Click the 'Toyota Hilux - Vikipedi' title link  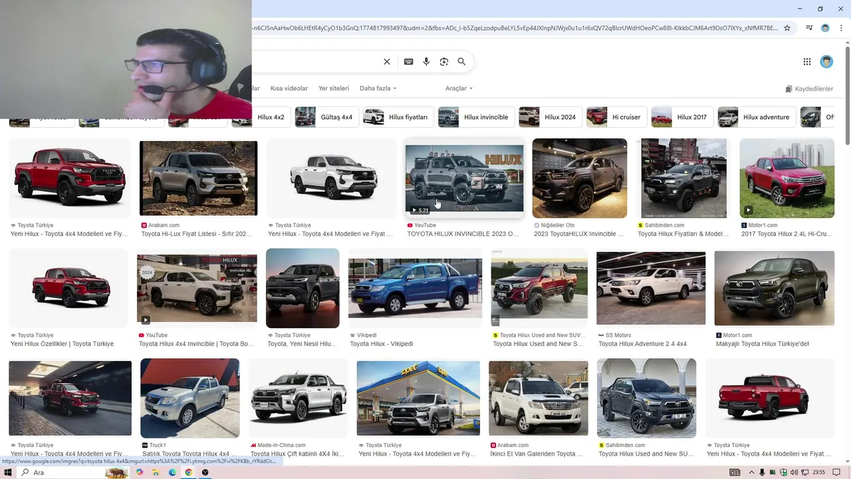(x=382, y=344)
